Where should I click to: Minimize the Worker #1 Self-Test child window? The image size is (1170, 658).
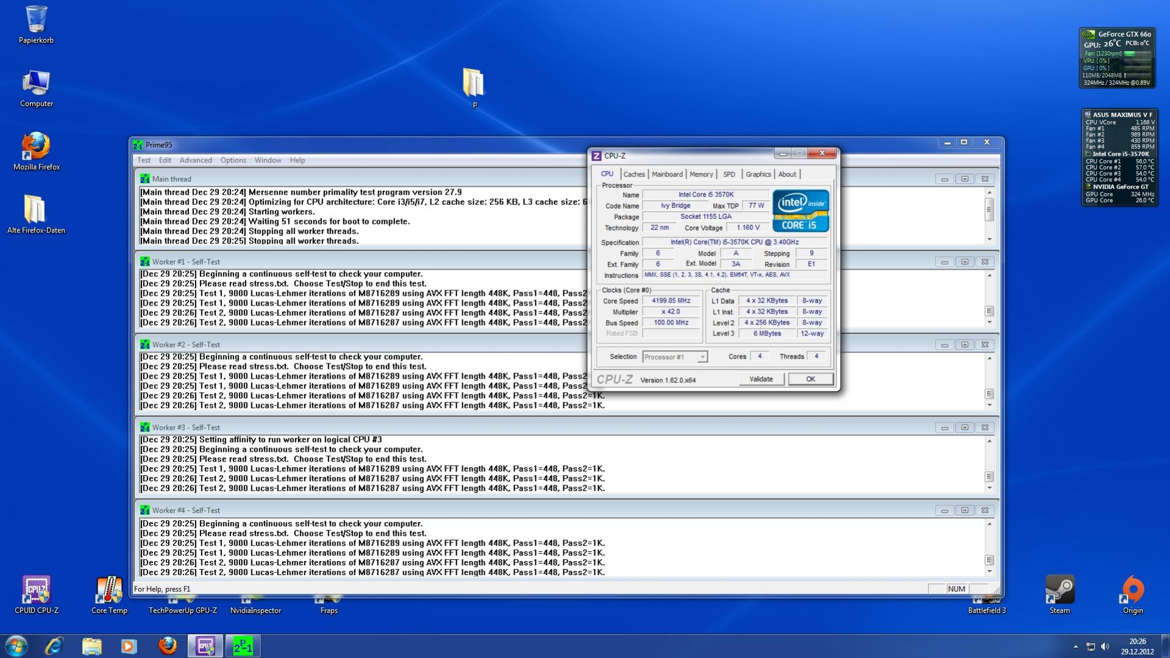(x=944, y=262)
